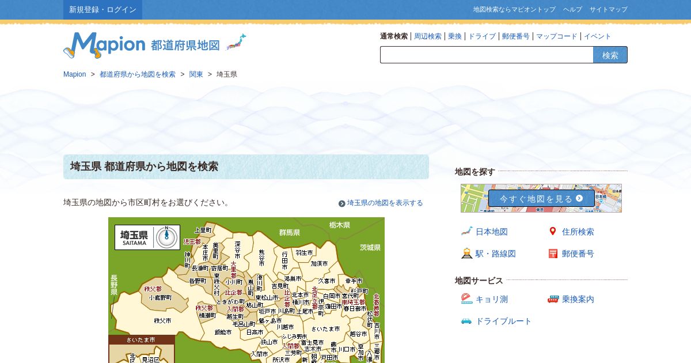Open 埼玉県の地図を表示する link
This screenshot has height=363, width=691.
pos(385,203)
